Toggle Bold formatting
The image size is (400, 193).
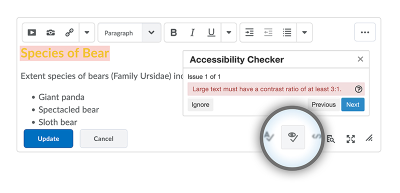[x=173, y=32]
